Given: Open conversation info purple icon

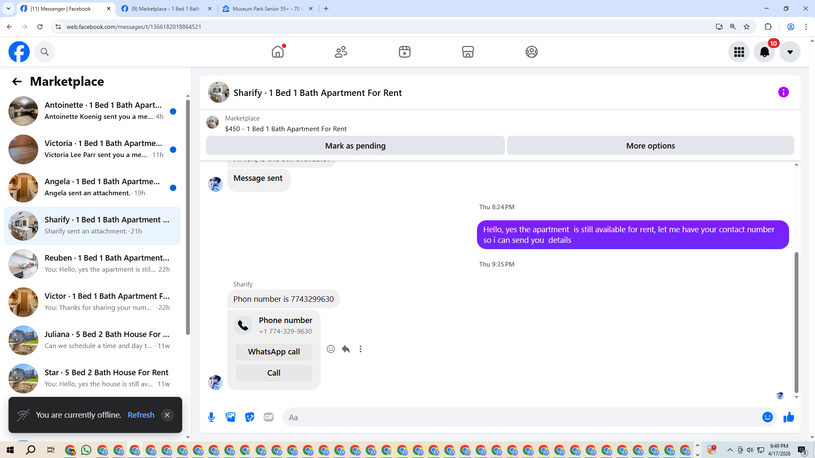Looking at the screenshot, I should 784,92.
